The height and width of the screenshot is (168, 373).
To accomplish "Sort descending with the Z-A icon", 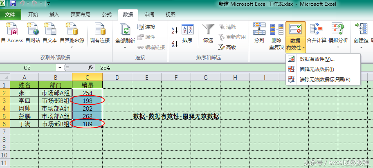I will 175,44.
